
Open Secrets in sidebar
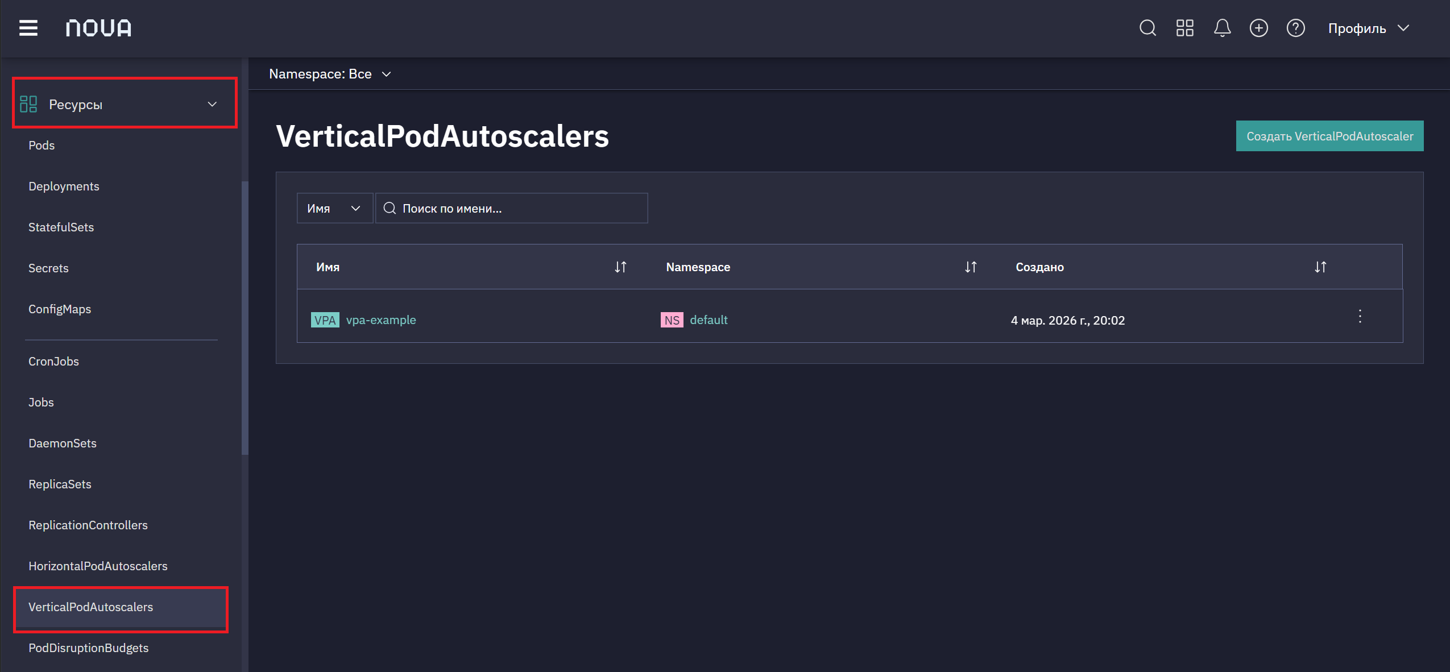pos(48,268)
